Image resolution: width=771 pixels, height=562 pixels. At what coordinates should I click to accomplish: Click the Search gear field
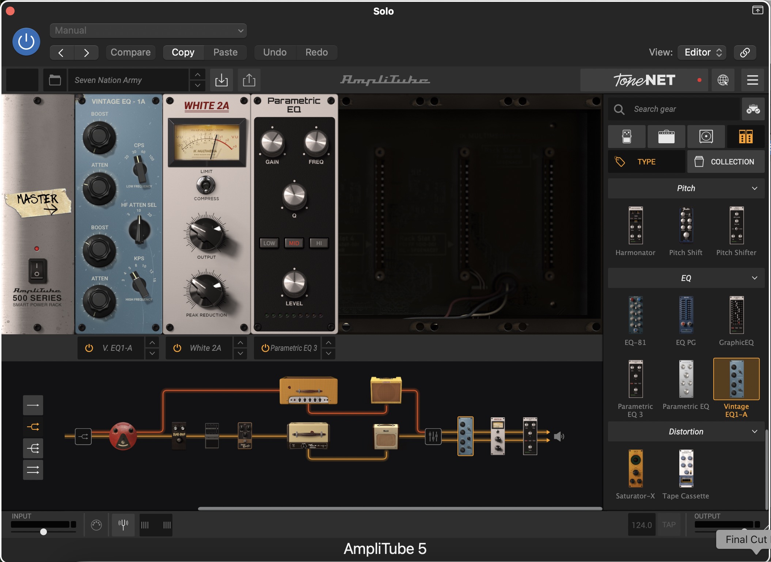(x=674, y=109)
